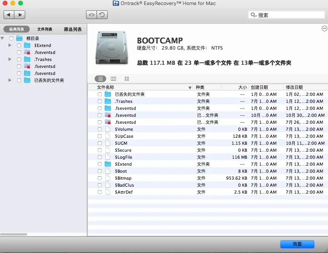This screenshot has width=328, height=253.
Task: Check the $AttrDef checkbox in the file list
Action: pos(100,192)
